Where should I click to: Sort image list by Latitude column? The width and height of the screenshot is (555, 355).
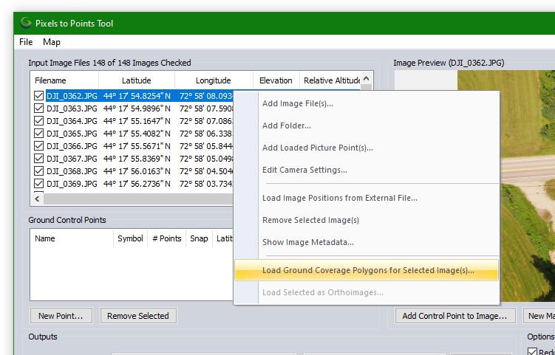point(137,80)
